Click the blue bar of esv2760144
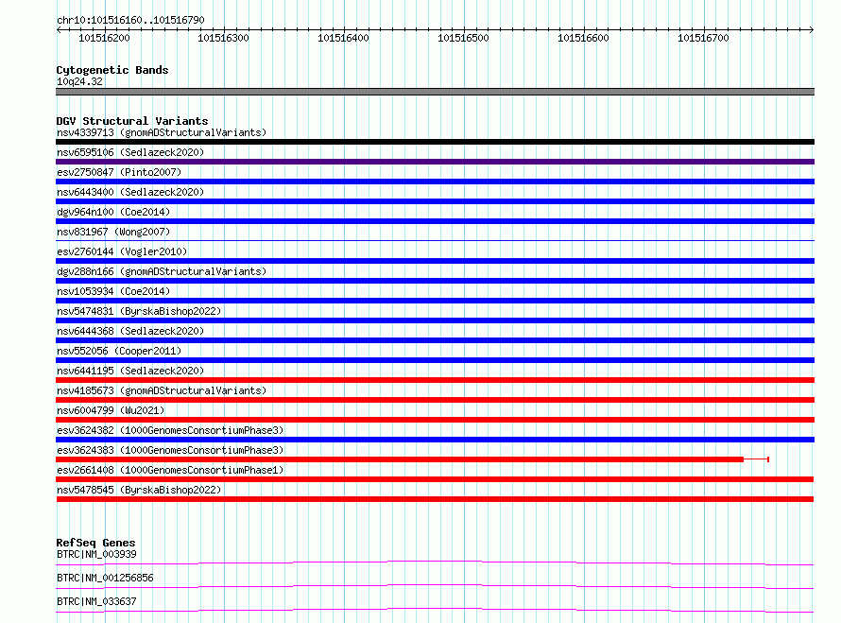841x623 pixels. point(435,261)
